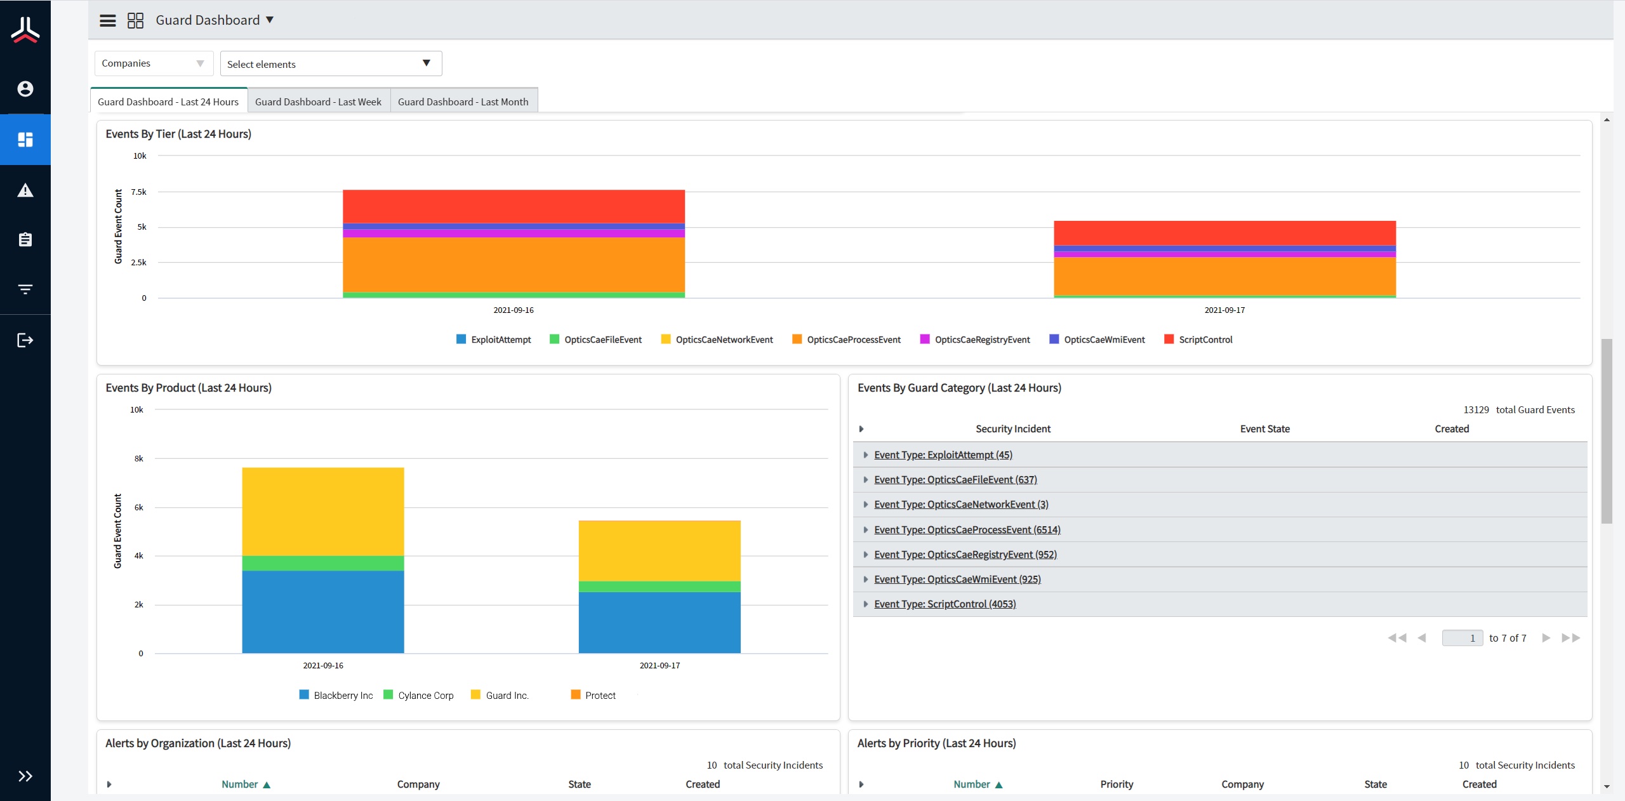Screen dimensions: 1625x801
Task: Sort Alerts by Organization by Number column
Action: coord(240,784)
